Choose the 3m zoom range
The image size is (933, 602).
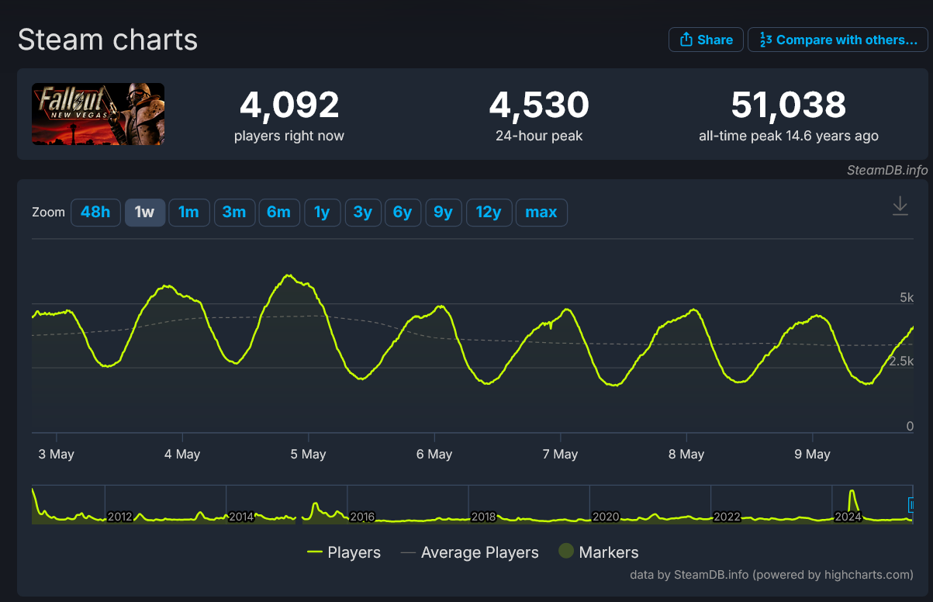point(234,212)
